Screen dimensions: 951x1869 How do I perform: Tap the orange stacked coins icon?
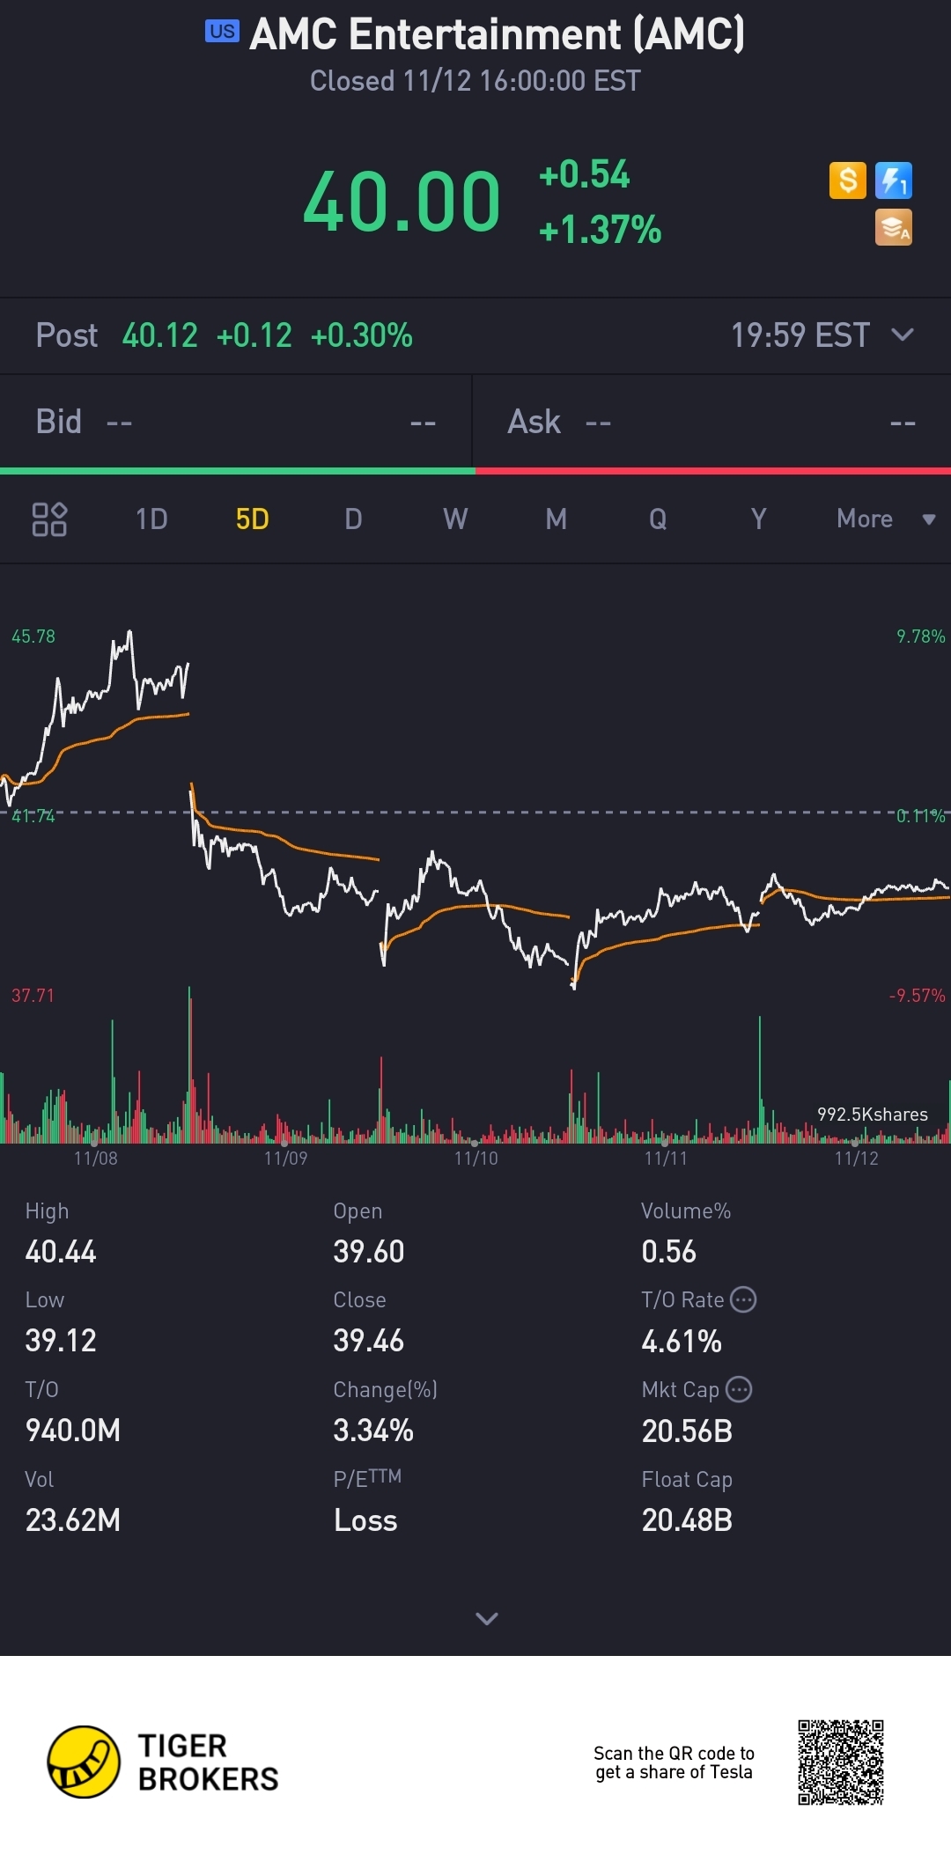point(894,227)
